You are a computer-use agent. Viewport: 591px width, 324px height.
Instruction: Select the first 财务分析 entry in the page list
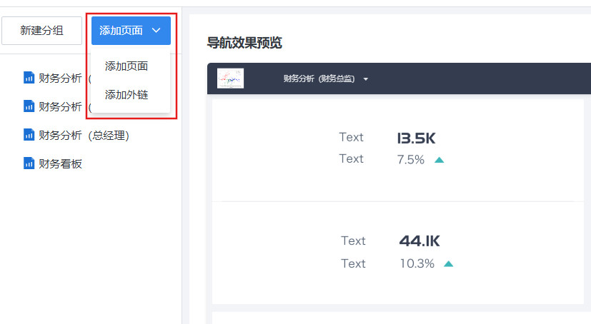(61, 78)
